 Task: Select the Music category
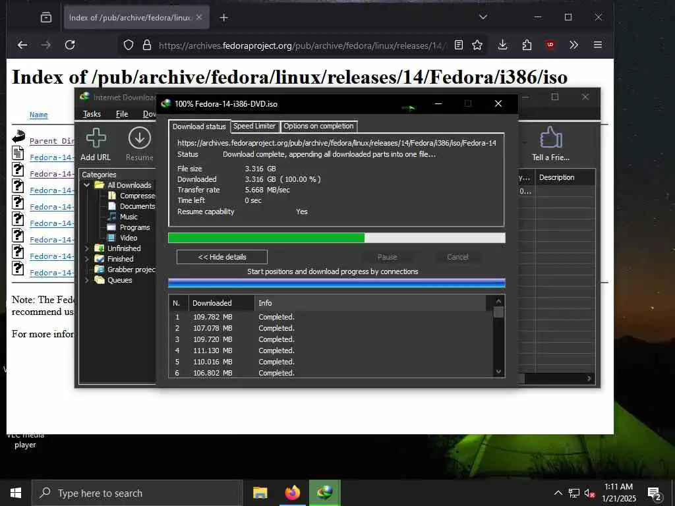(x=123, y=217)
